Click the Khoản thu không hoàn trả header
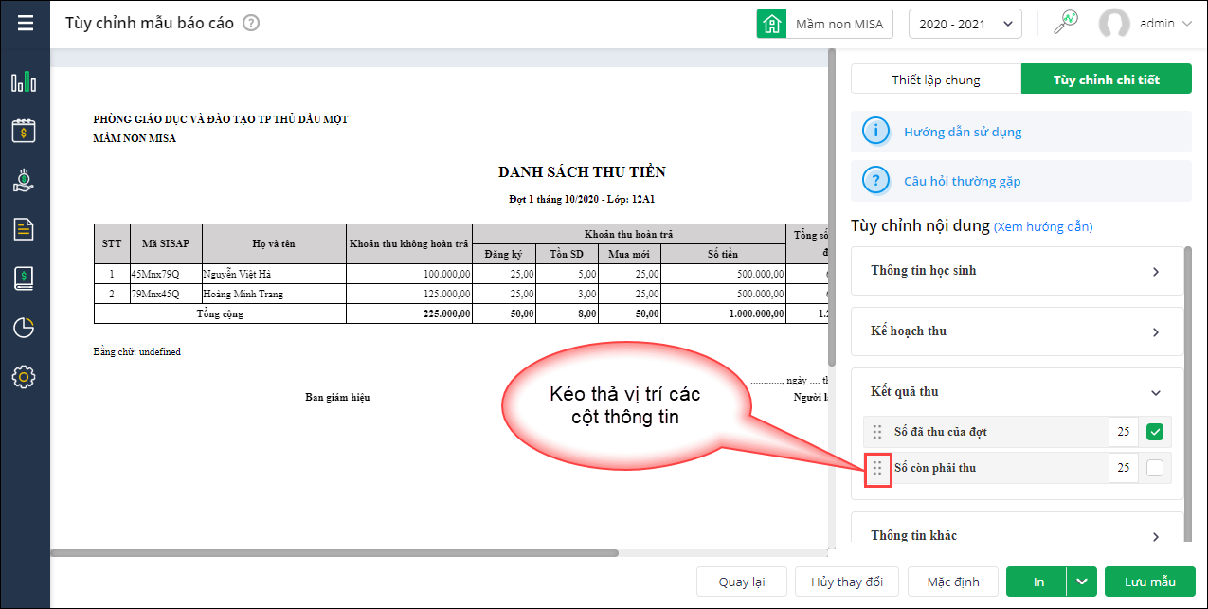Image resolution: width=1208 pixels, height=609 pixels. coord(409,243)
